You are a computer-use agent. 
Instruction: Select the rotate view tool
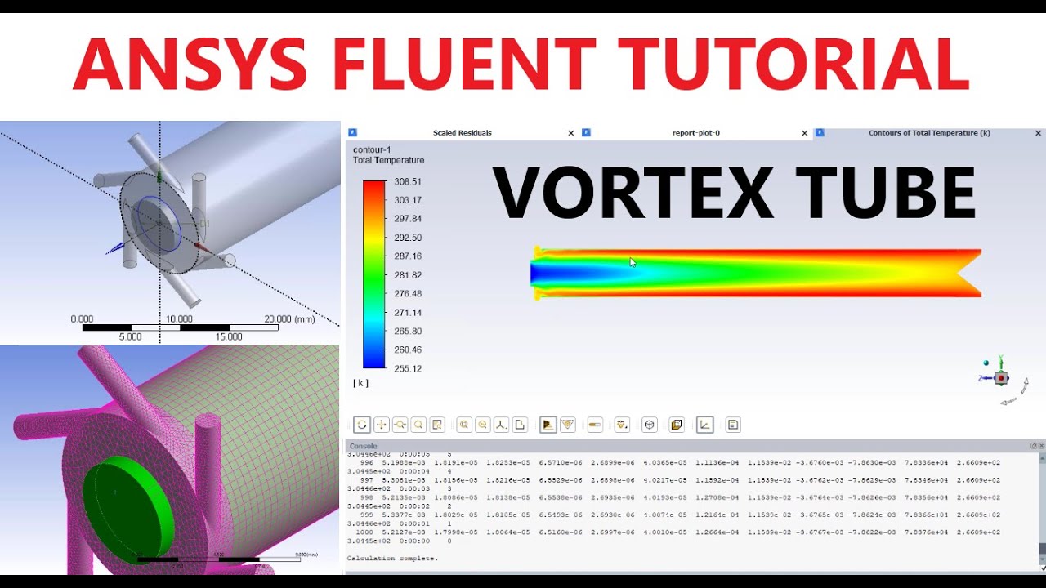(x=362, y=425)
